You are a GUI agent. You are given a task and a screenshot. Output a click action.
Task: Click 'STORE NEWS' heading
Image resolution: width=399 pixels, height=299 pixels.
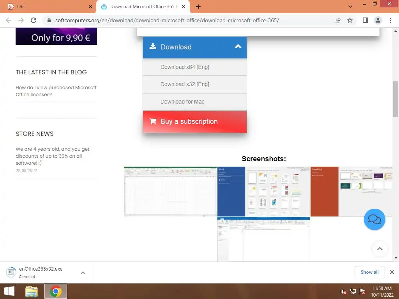click(35, 134)
